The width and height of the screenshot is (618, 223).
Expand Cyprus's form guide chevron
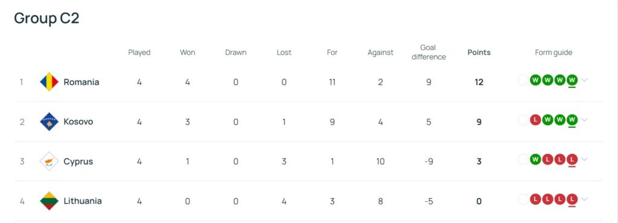pos(584,160)
